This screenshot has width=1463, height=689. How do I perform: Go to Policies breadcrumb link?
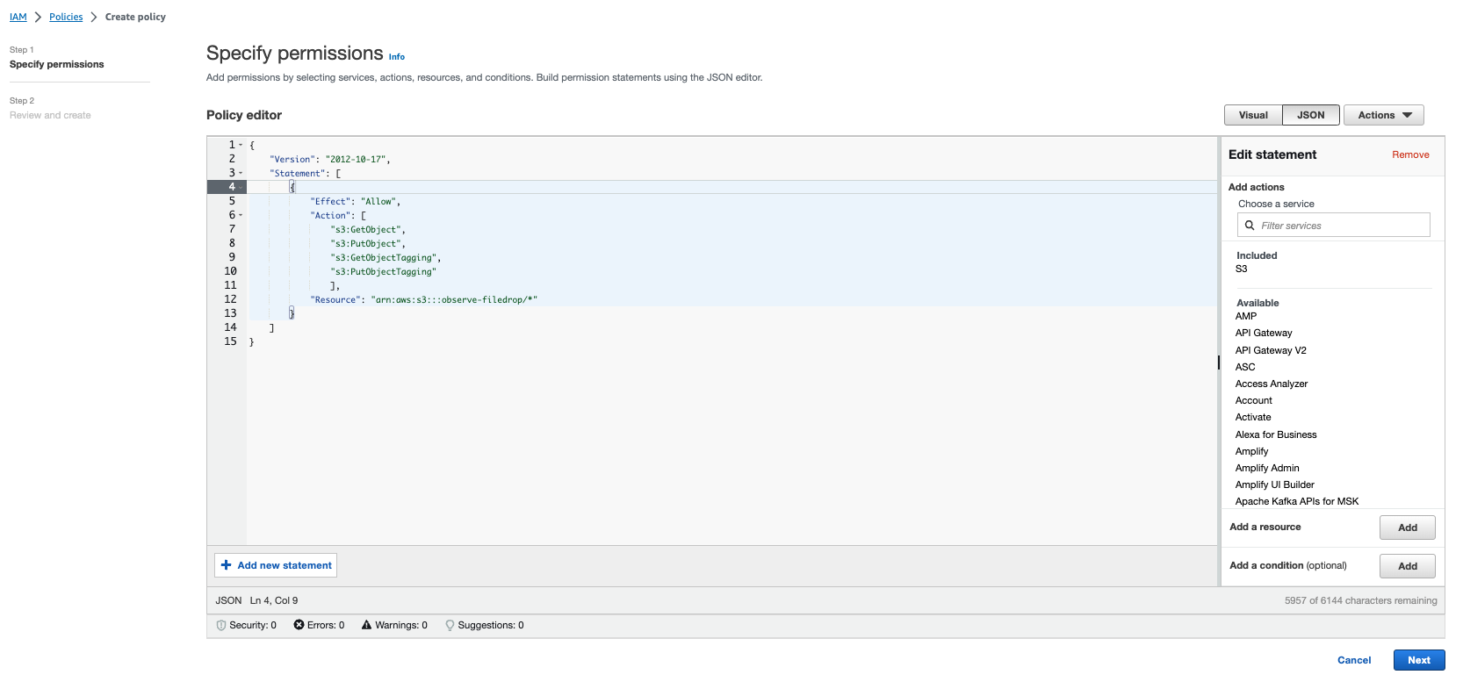66,17
